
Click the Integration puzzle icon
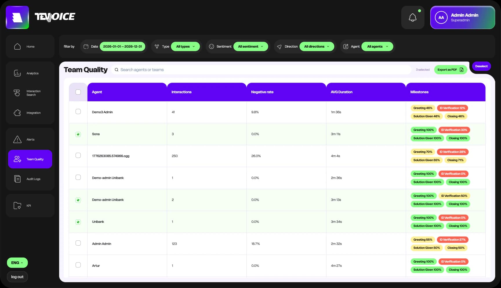click(17, 113)
